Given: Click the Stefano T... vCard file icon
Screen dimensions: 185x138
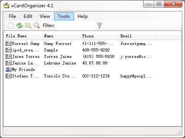Looking at the screenshot, I should (8, 76).
